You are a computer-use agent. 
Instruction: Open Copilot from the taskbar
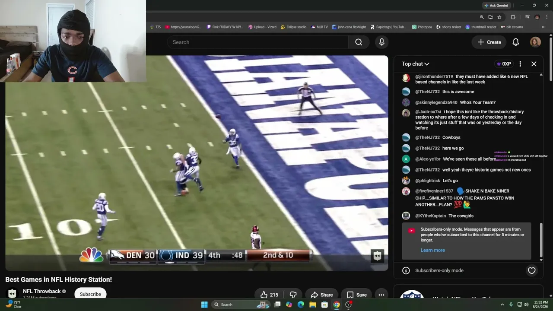289,305
